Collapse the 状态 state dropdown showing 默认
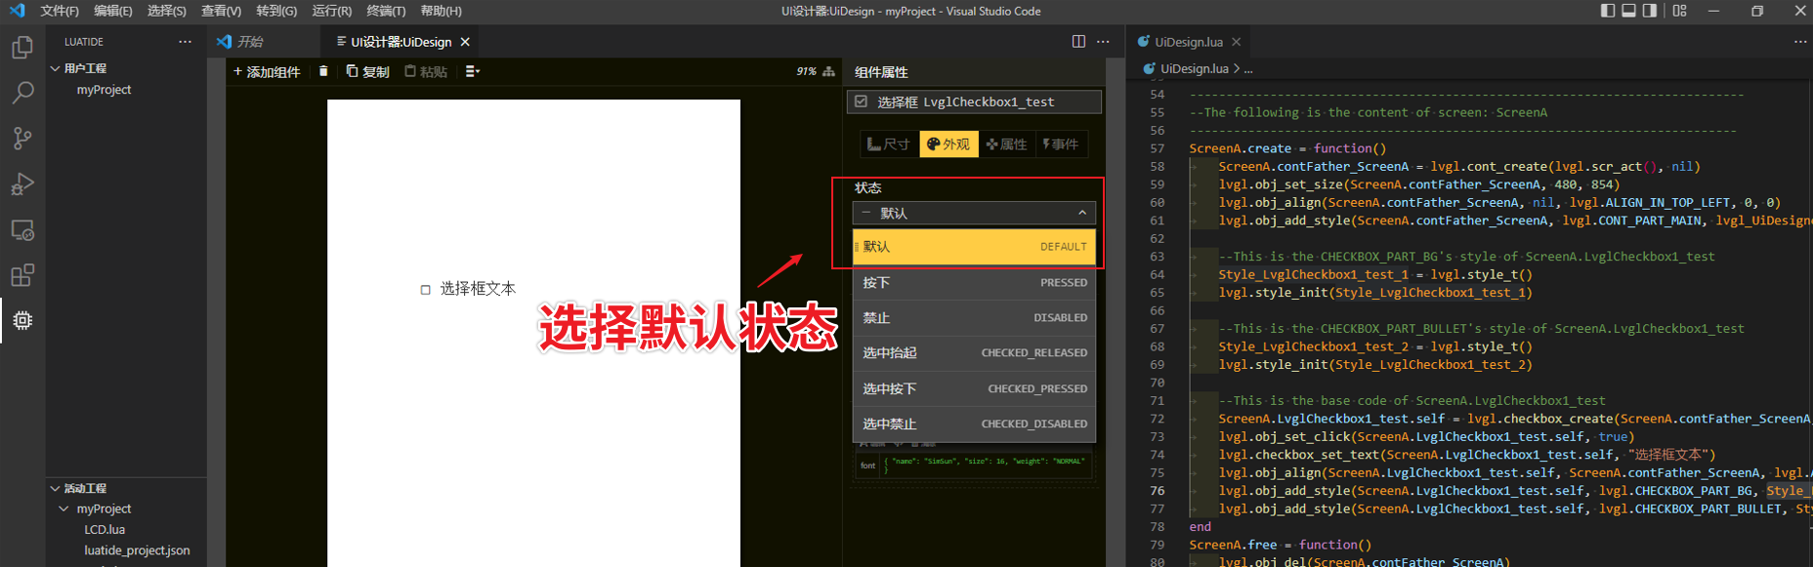Image resolution: width=1813 pixels, height=567 pixels. click(x=974, y=213)
